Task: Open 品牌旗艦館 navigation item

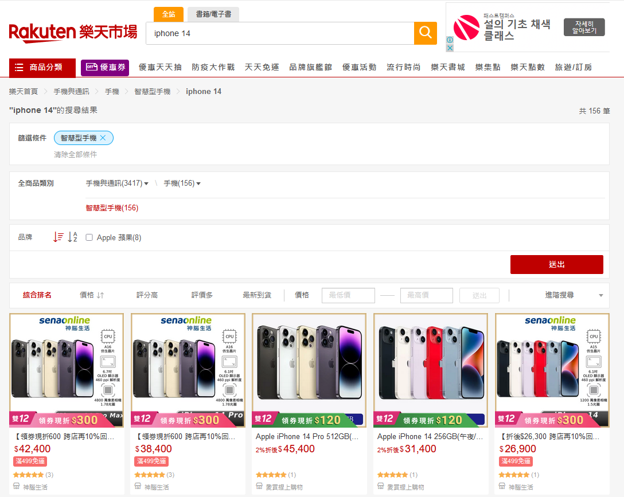Action: 310,67
